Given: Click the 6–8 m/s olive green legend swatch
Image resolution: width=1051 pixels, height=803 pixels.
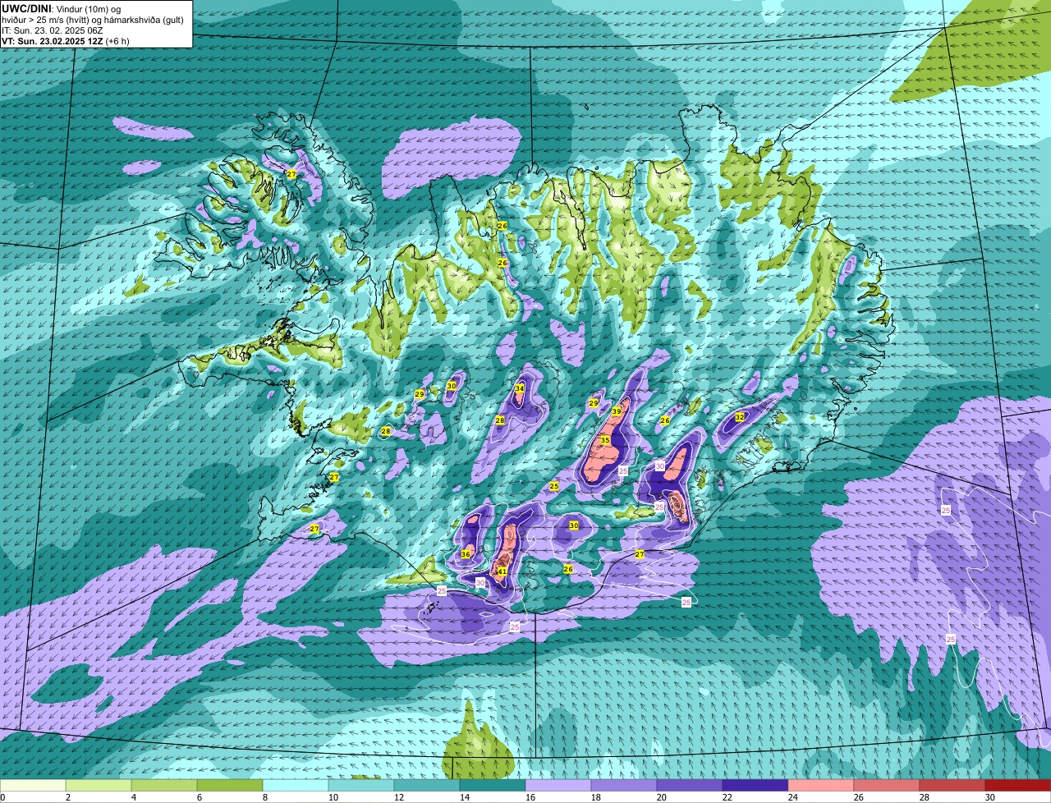Looking at the screenshot, I should [x=230, y=786].
